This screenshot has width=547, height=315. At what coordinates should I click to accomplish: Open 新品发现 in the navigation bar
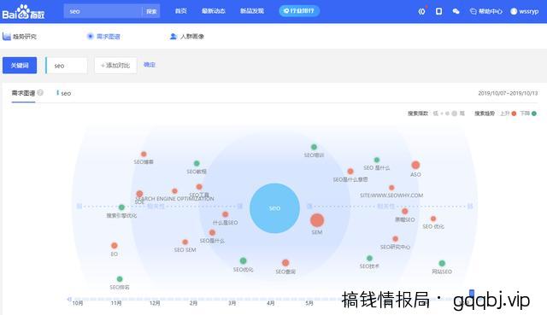click(x=252, y=11)
